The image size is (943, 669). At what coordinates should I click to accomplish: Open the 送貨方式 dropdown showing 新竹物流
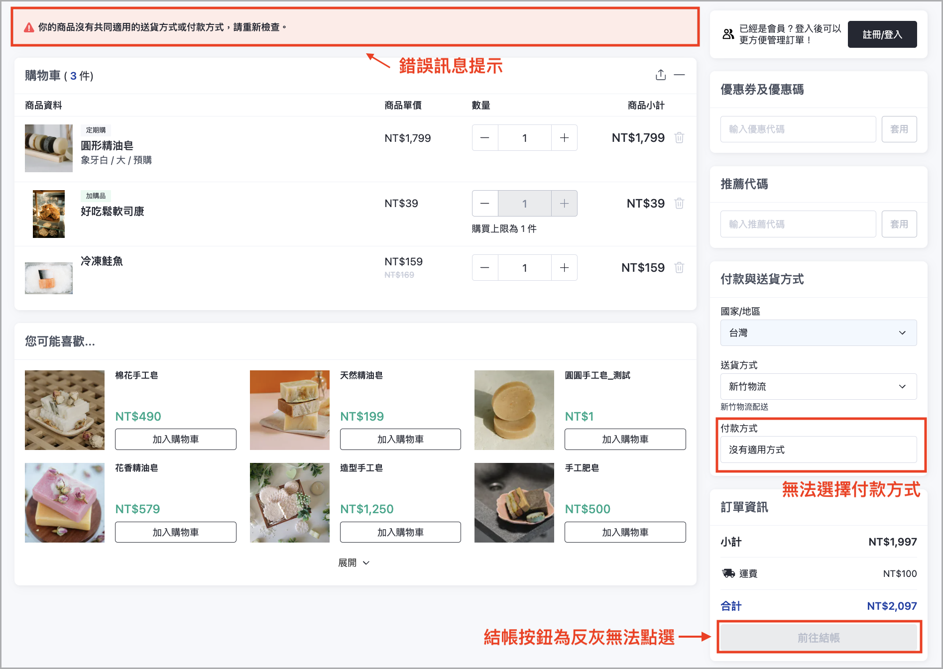(819, 386)
